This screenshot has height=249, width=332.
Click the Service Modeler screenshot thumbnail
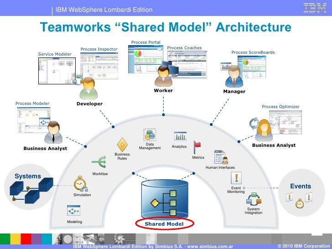point(57,71)
